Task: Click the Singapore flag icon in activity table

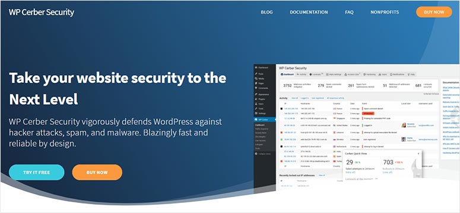Action: (x=334, y=118)
